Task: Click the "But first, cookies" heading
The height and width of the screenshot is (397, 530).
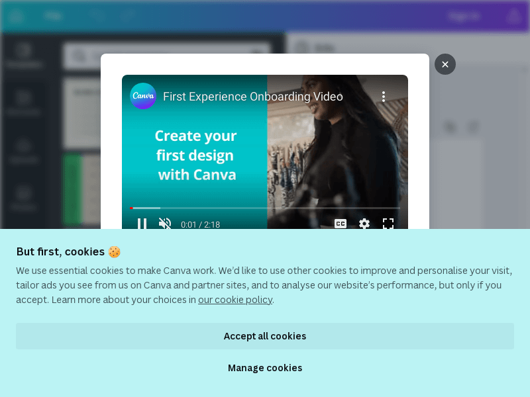Action: [x=68, y=252]
